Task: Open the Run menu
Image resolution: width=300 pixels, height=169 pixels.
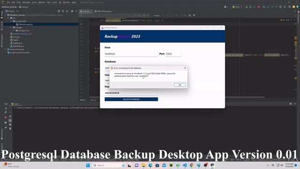Action: pos(49,2)
